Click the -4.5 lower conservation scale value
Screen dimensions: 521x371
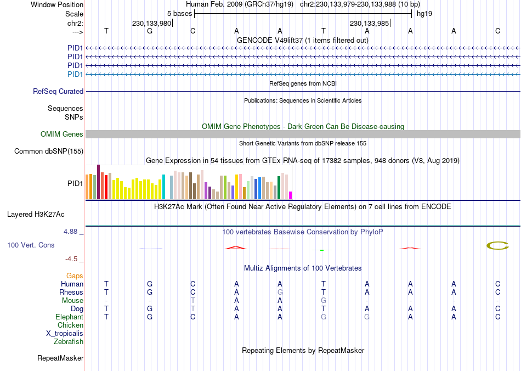(71, 259)
